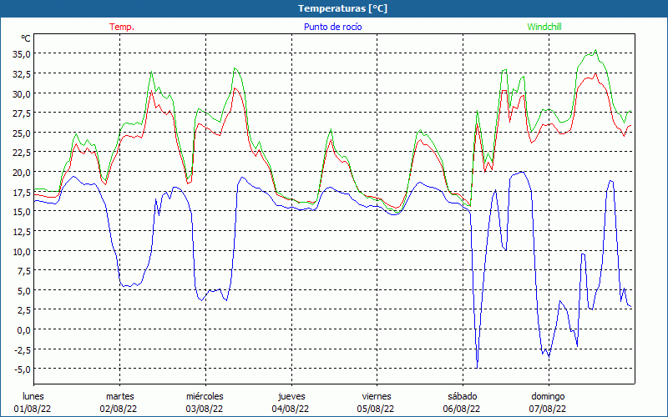The height and width of the screenshot is (417, 668).
Task: Click the 30,0 y-axis value
Action: [22, 93]
